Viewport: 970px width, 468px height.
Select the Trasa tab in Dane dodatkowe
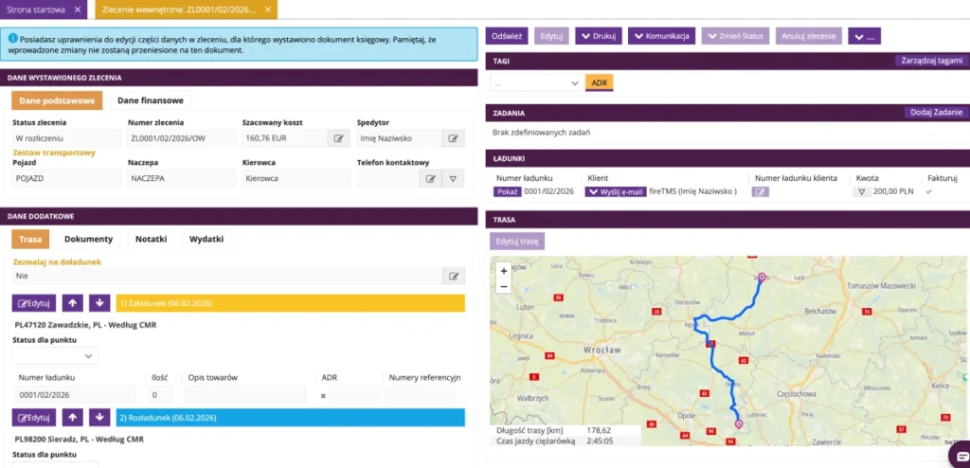30,240
